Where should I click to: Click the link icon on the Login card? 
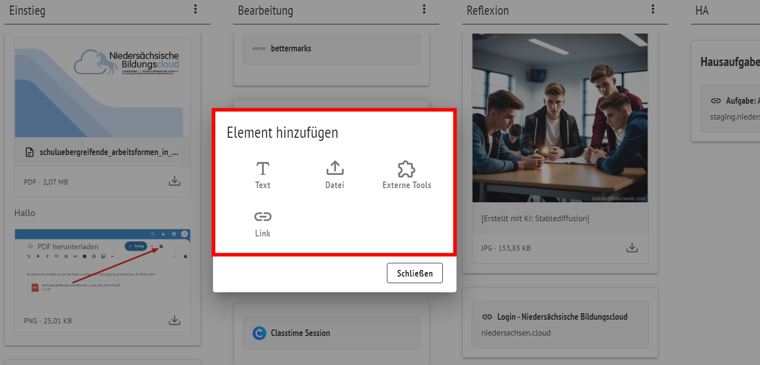click(488, 317)
